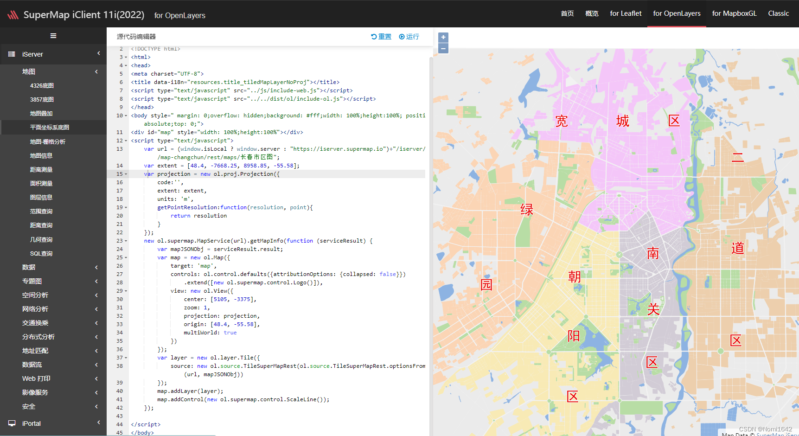799x436 pixels.
Task: Click the code line 14 extent declaration
Action: pyautogui.click(x=222, y=166)
